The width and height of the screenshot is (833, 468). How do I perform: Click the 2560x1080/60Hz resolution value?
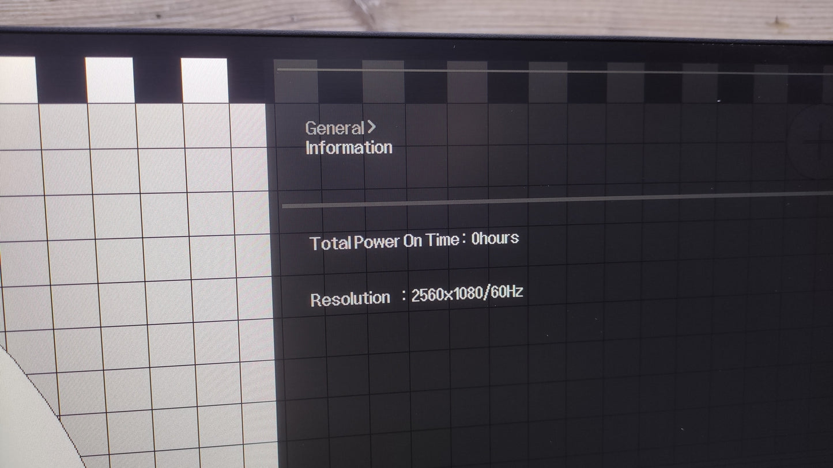tap(466, 294)
